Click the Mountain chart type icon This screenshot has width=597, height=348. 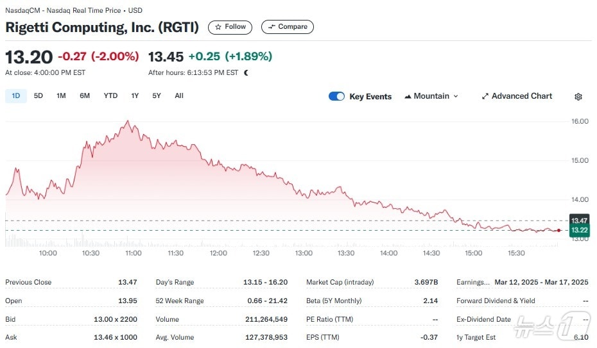pyautogui.click(x=408, y=96)
